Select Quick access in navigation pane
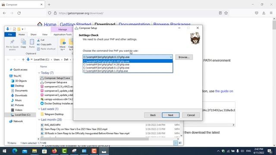Image resolution: width=276 pixels, height=155 pixels. (19, 70)
